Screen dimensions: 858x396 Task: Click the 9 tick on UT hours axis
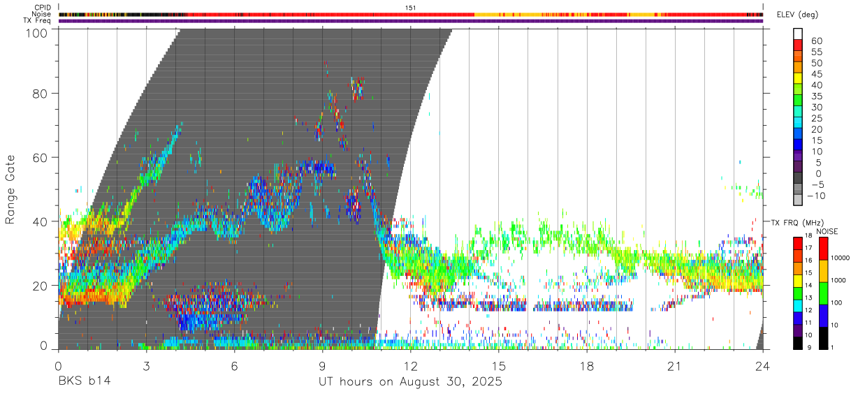322,366
